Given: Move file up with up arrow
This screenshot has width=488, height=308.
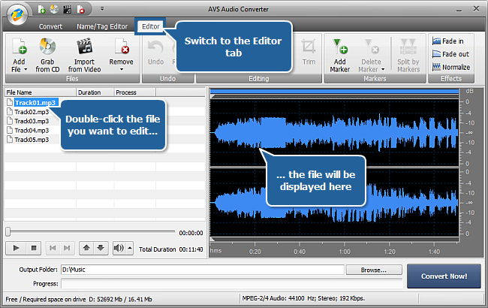Looking at the screenshot, I should [x=86, y=248].
